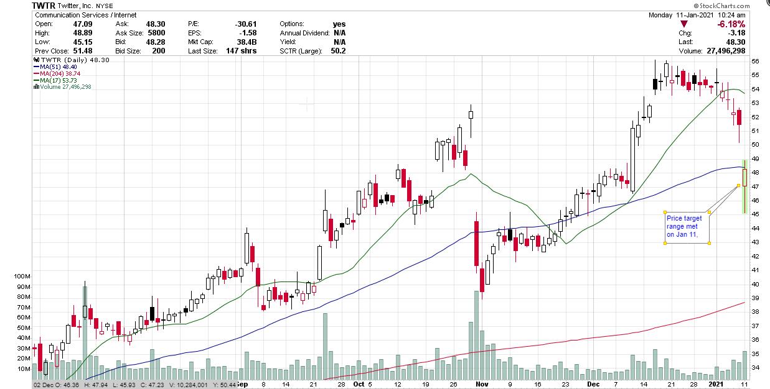Click the "10:24 am" timestamp
The height and width of the screenshot is (389, 770).
click(733, 15)
